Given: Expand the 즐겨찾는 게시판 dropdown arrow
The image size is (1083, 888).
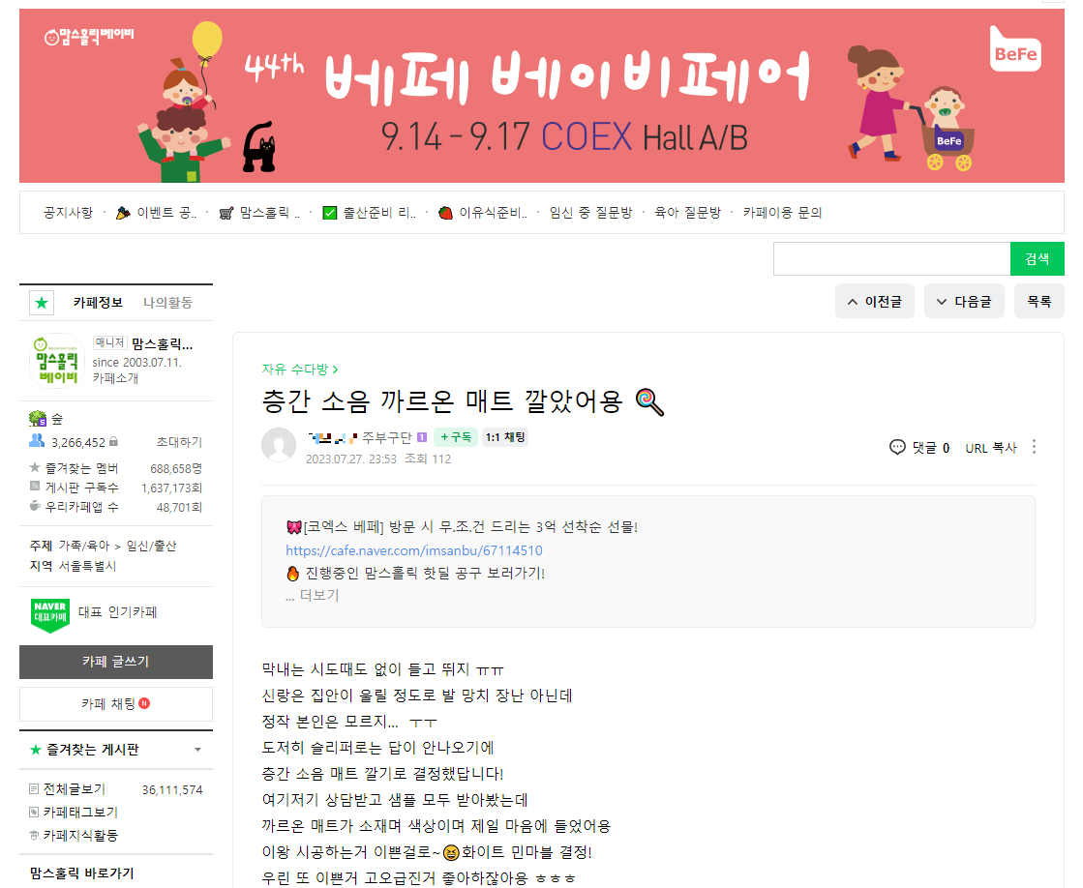Looking at the screenshot, I should click(197, 750).
